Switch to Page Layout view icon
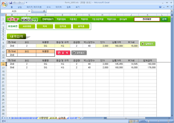The width and height of the screenshot is (174, 123). tap(134, 121)
